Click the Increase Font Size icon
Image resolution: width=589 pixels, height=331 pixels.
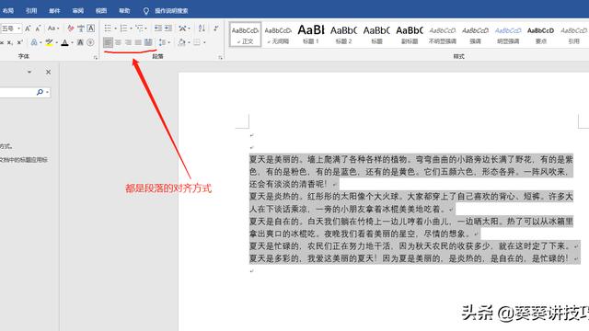pyautogui.click(x=28, y=29)
